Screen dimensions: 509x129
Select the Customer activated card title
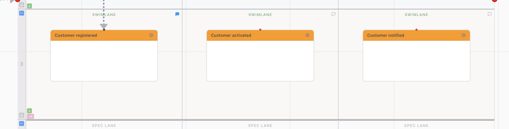point(231,35)
